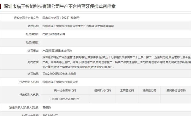Click the 工商登记码 column header
Screen dimensions: 191x116
pos(127,91)
